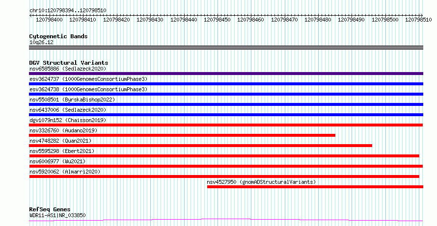Screen dimensions: 437x226
Task: Open nsv6437006 (Sedlazeck2020) variant label
Action: [x=68, y=110]
